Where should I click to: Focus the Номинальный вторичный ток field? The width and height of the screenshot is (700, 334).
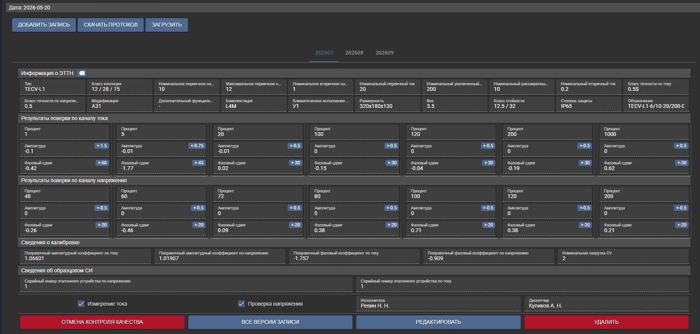click(589, 87)
